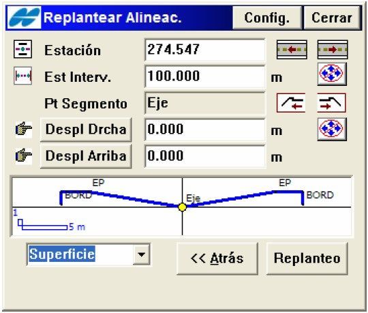368x313 pixels.
Task: Click the Replanteo button
Action: tap(307, 258)
